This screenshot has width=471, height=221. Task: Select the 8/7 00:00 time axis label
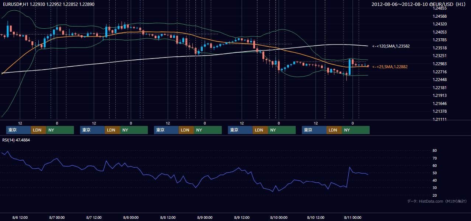coord(57,217)
